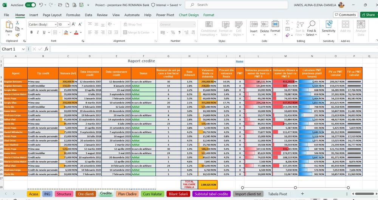
Task: Click the Sensitivity icon
Action: [329, 24]
